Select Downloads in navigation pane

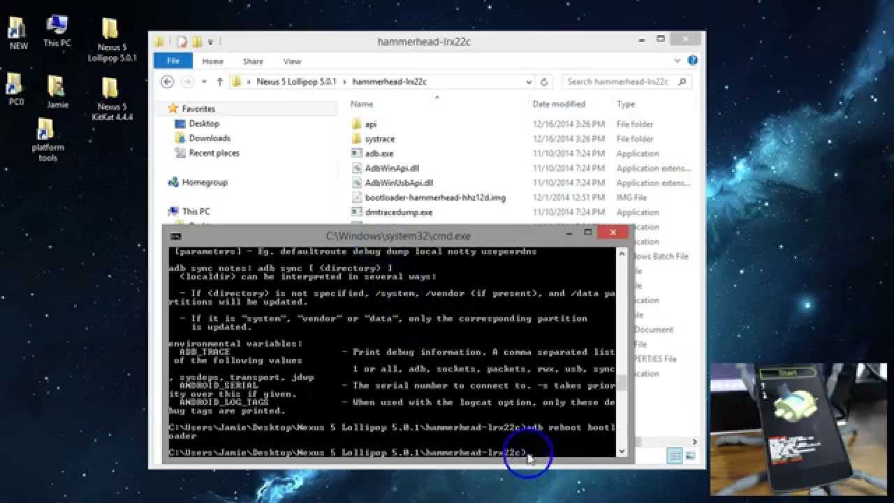210,138
